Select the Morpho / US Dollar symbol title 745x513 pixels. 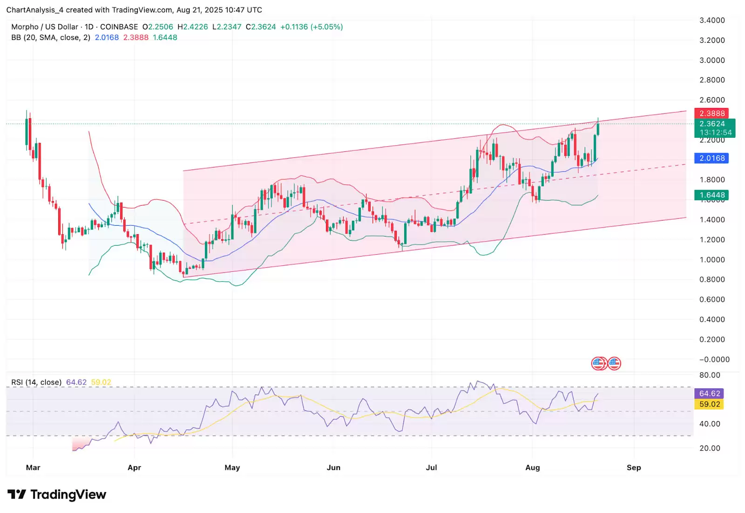point(45,27)
